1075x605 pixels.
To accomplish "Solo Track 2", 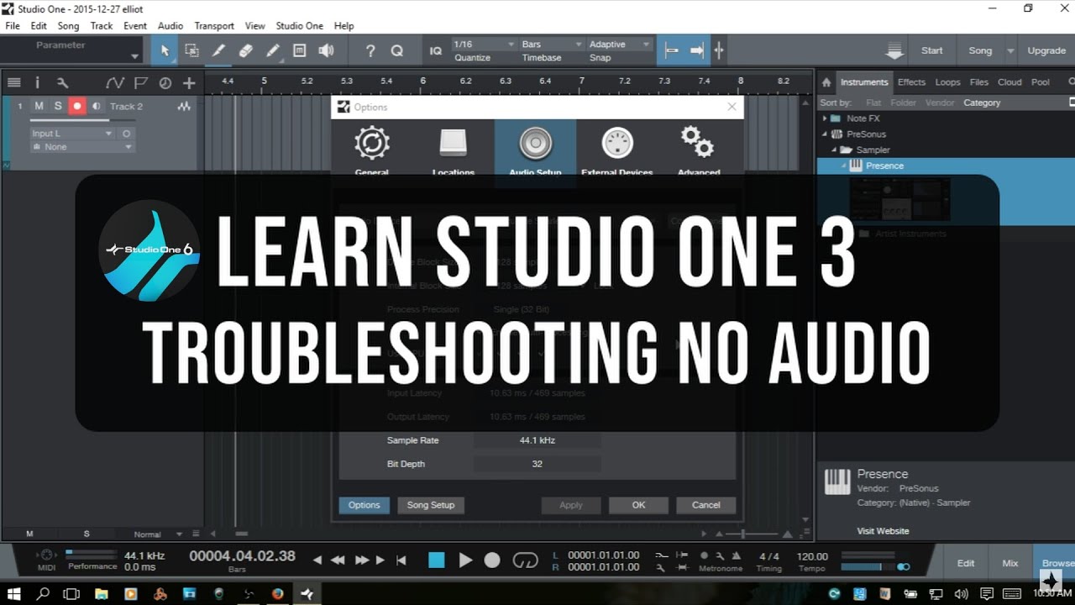I will pyautogui.click(x=58, y=106).
